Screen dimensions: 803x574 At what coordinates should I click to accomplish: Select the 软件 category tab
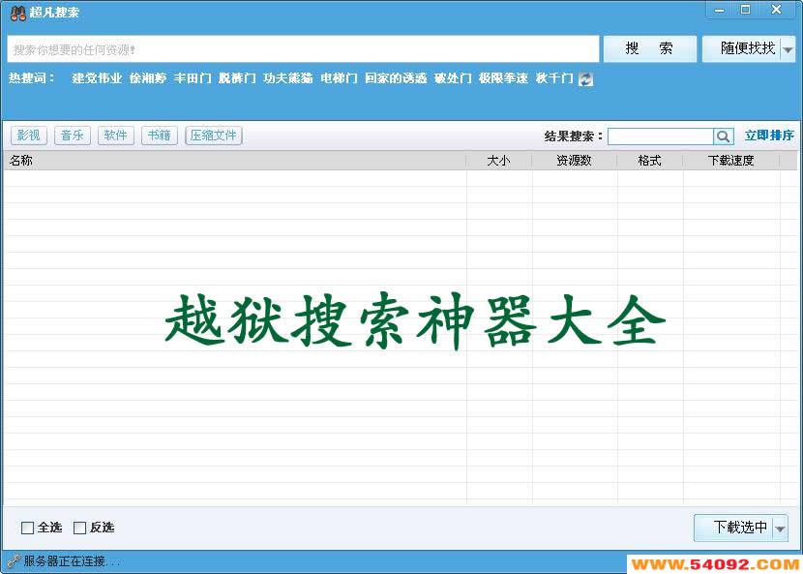(x=116, y=136)
